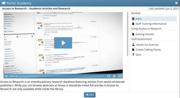
Task: Click the graduation cap logo icon
Action: (4, 3)
